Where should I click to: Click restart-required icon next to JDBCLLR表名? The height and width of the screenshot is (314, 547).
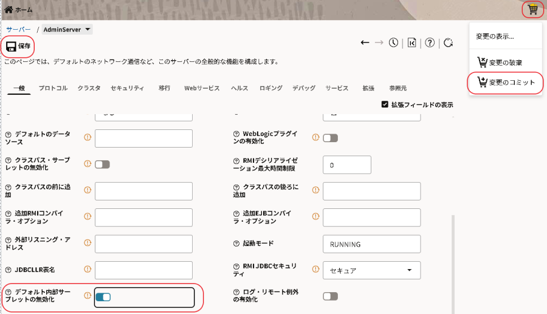click(88, 270)
